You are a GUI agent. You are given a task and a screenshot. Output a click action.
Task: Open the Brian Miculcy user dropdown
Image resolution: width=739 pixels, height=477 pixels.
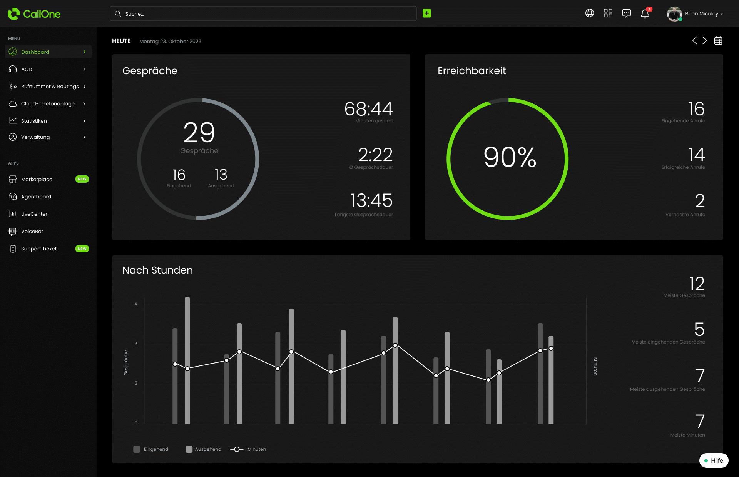(x=704, y=14)
